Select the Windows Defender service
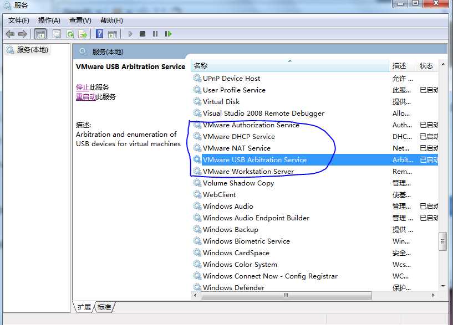The image size is (453, 325). click(314, 287)
